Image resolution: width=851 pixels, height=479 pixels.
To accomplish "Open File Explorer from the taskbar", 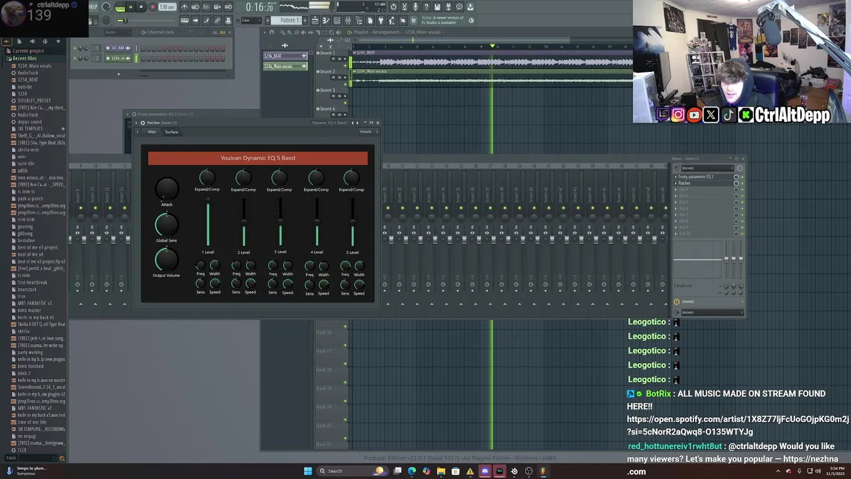I will tap(441, 471).
